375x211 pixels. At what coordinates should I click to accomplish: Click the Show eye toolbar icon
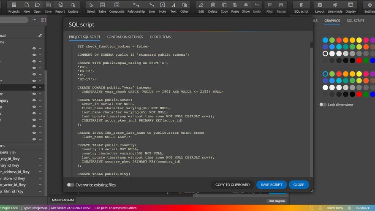pyautogui.click(x=246, y=8)
